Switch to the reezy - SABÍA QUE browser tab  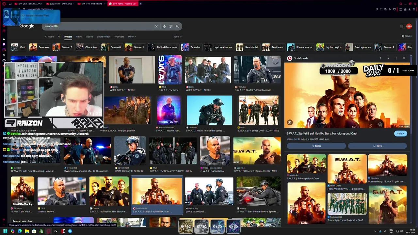tap(59, 4)
